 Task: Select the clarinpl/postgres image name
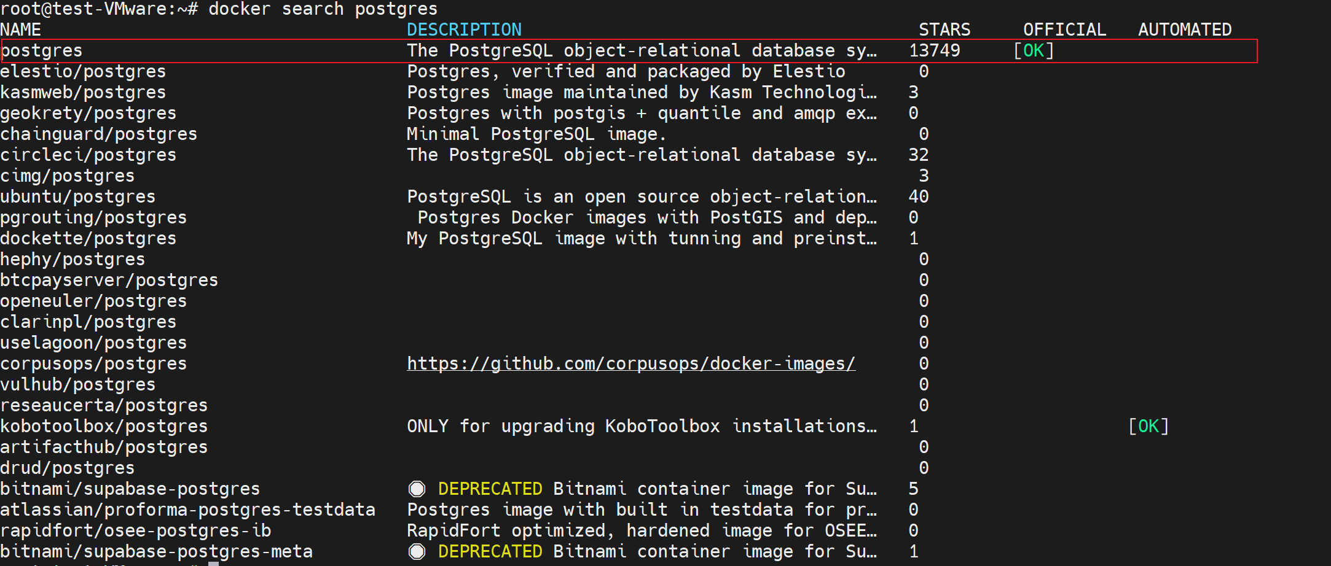[88, 322]
